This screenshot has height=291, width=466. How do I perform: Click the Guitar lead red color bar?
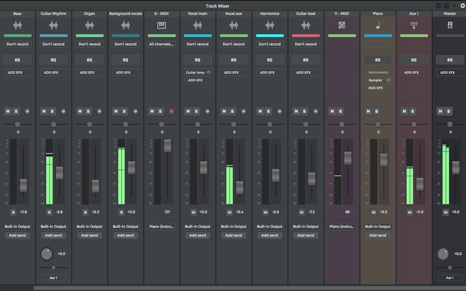(305, 36)
